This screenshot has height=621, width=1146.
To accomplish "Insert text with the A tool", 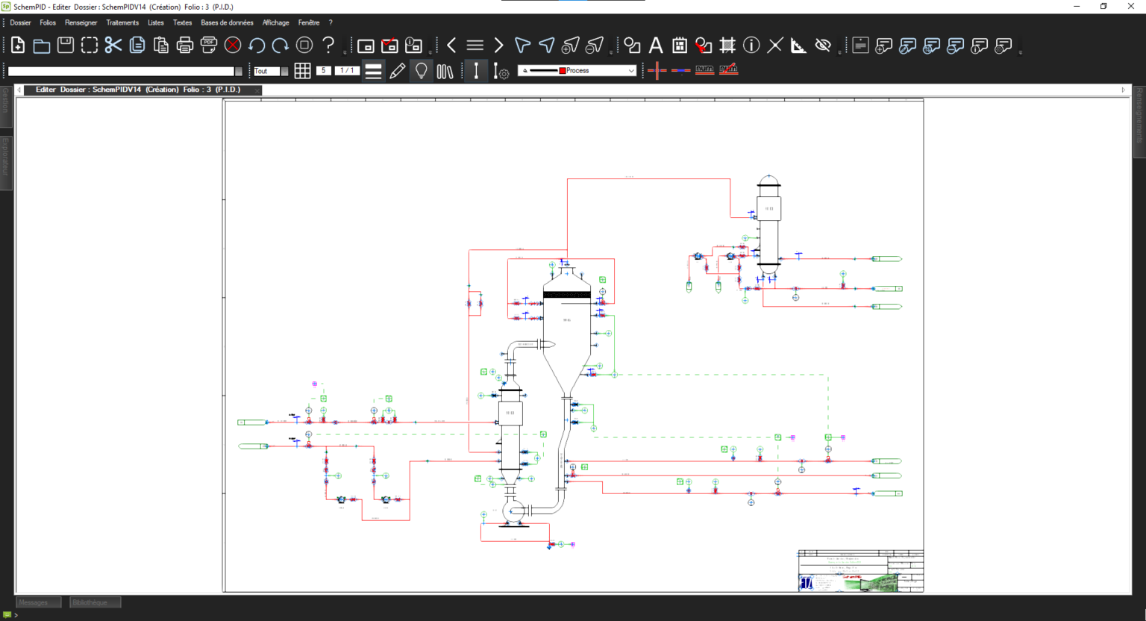I will [655, 45].
